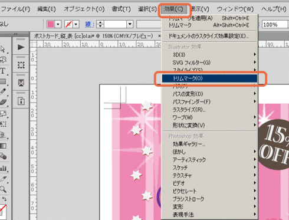This screenshot has width=289, height=220.
Task: Click the pink fill color swatch
Action: (51, 24)
